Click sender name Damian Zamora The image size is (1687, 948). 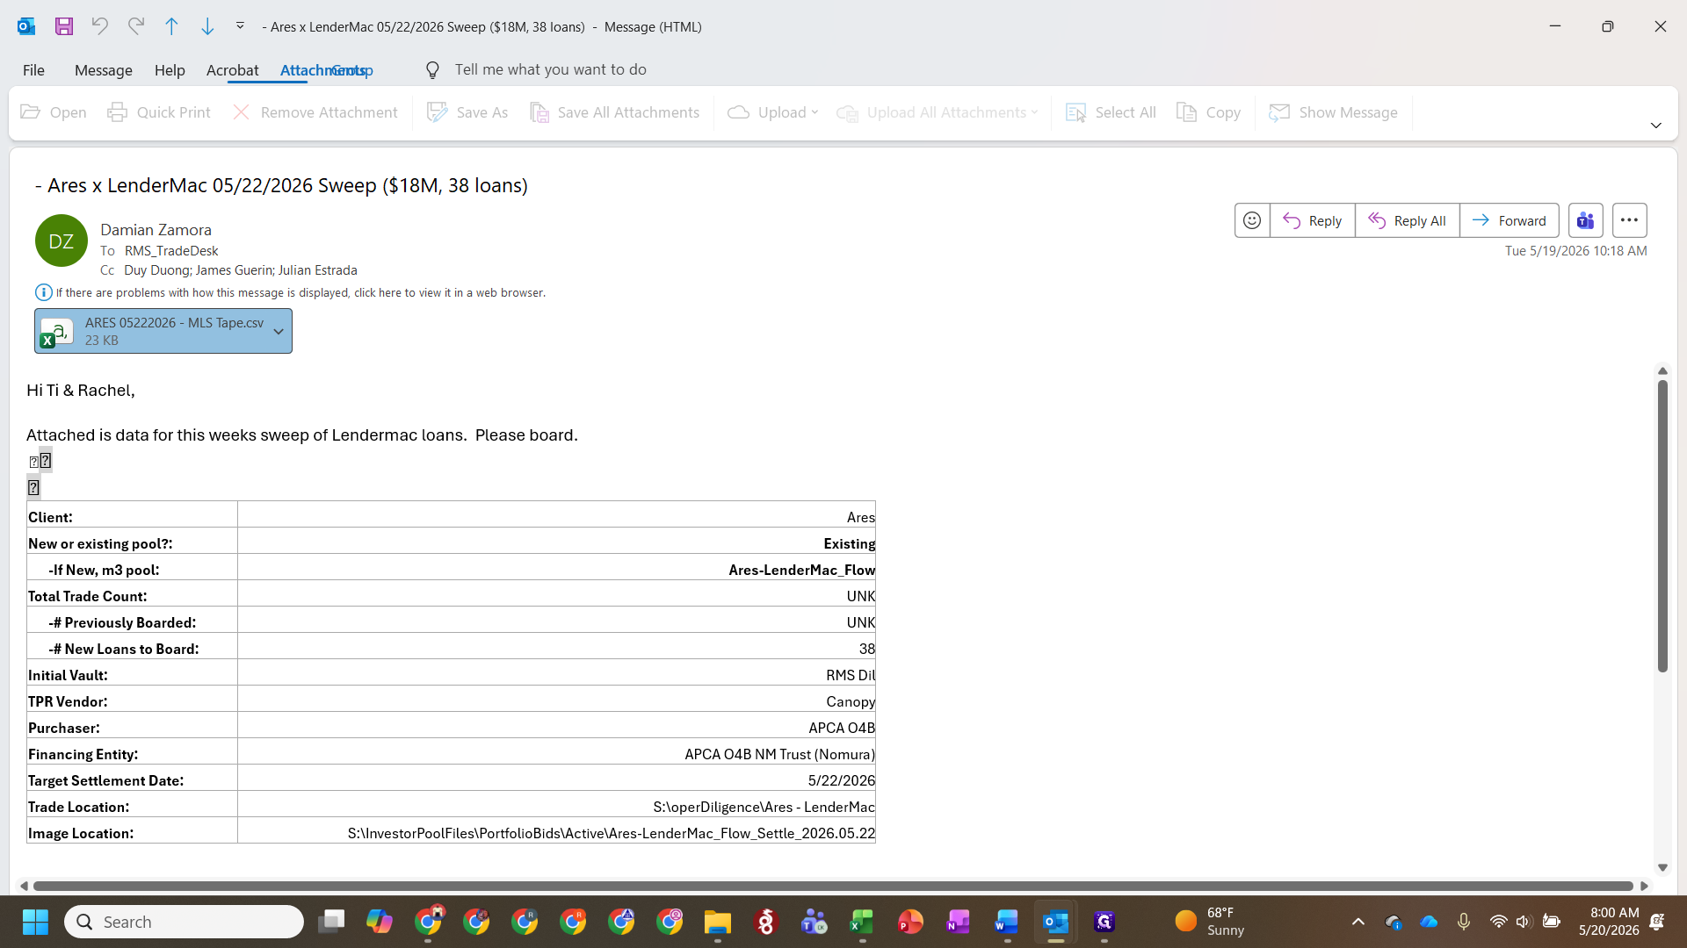click(x=156, y=230)
